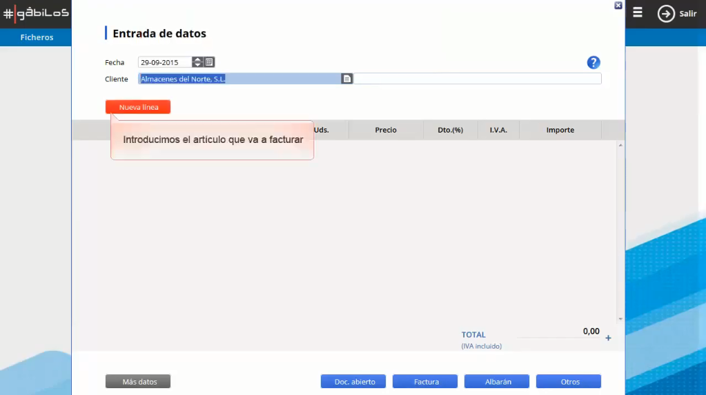Click scroll down arrow of lines list
The height and width of the screenshot is (395, 706).
620,319
